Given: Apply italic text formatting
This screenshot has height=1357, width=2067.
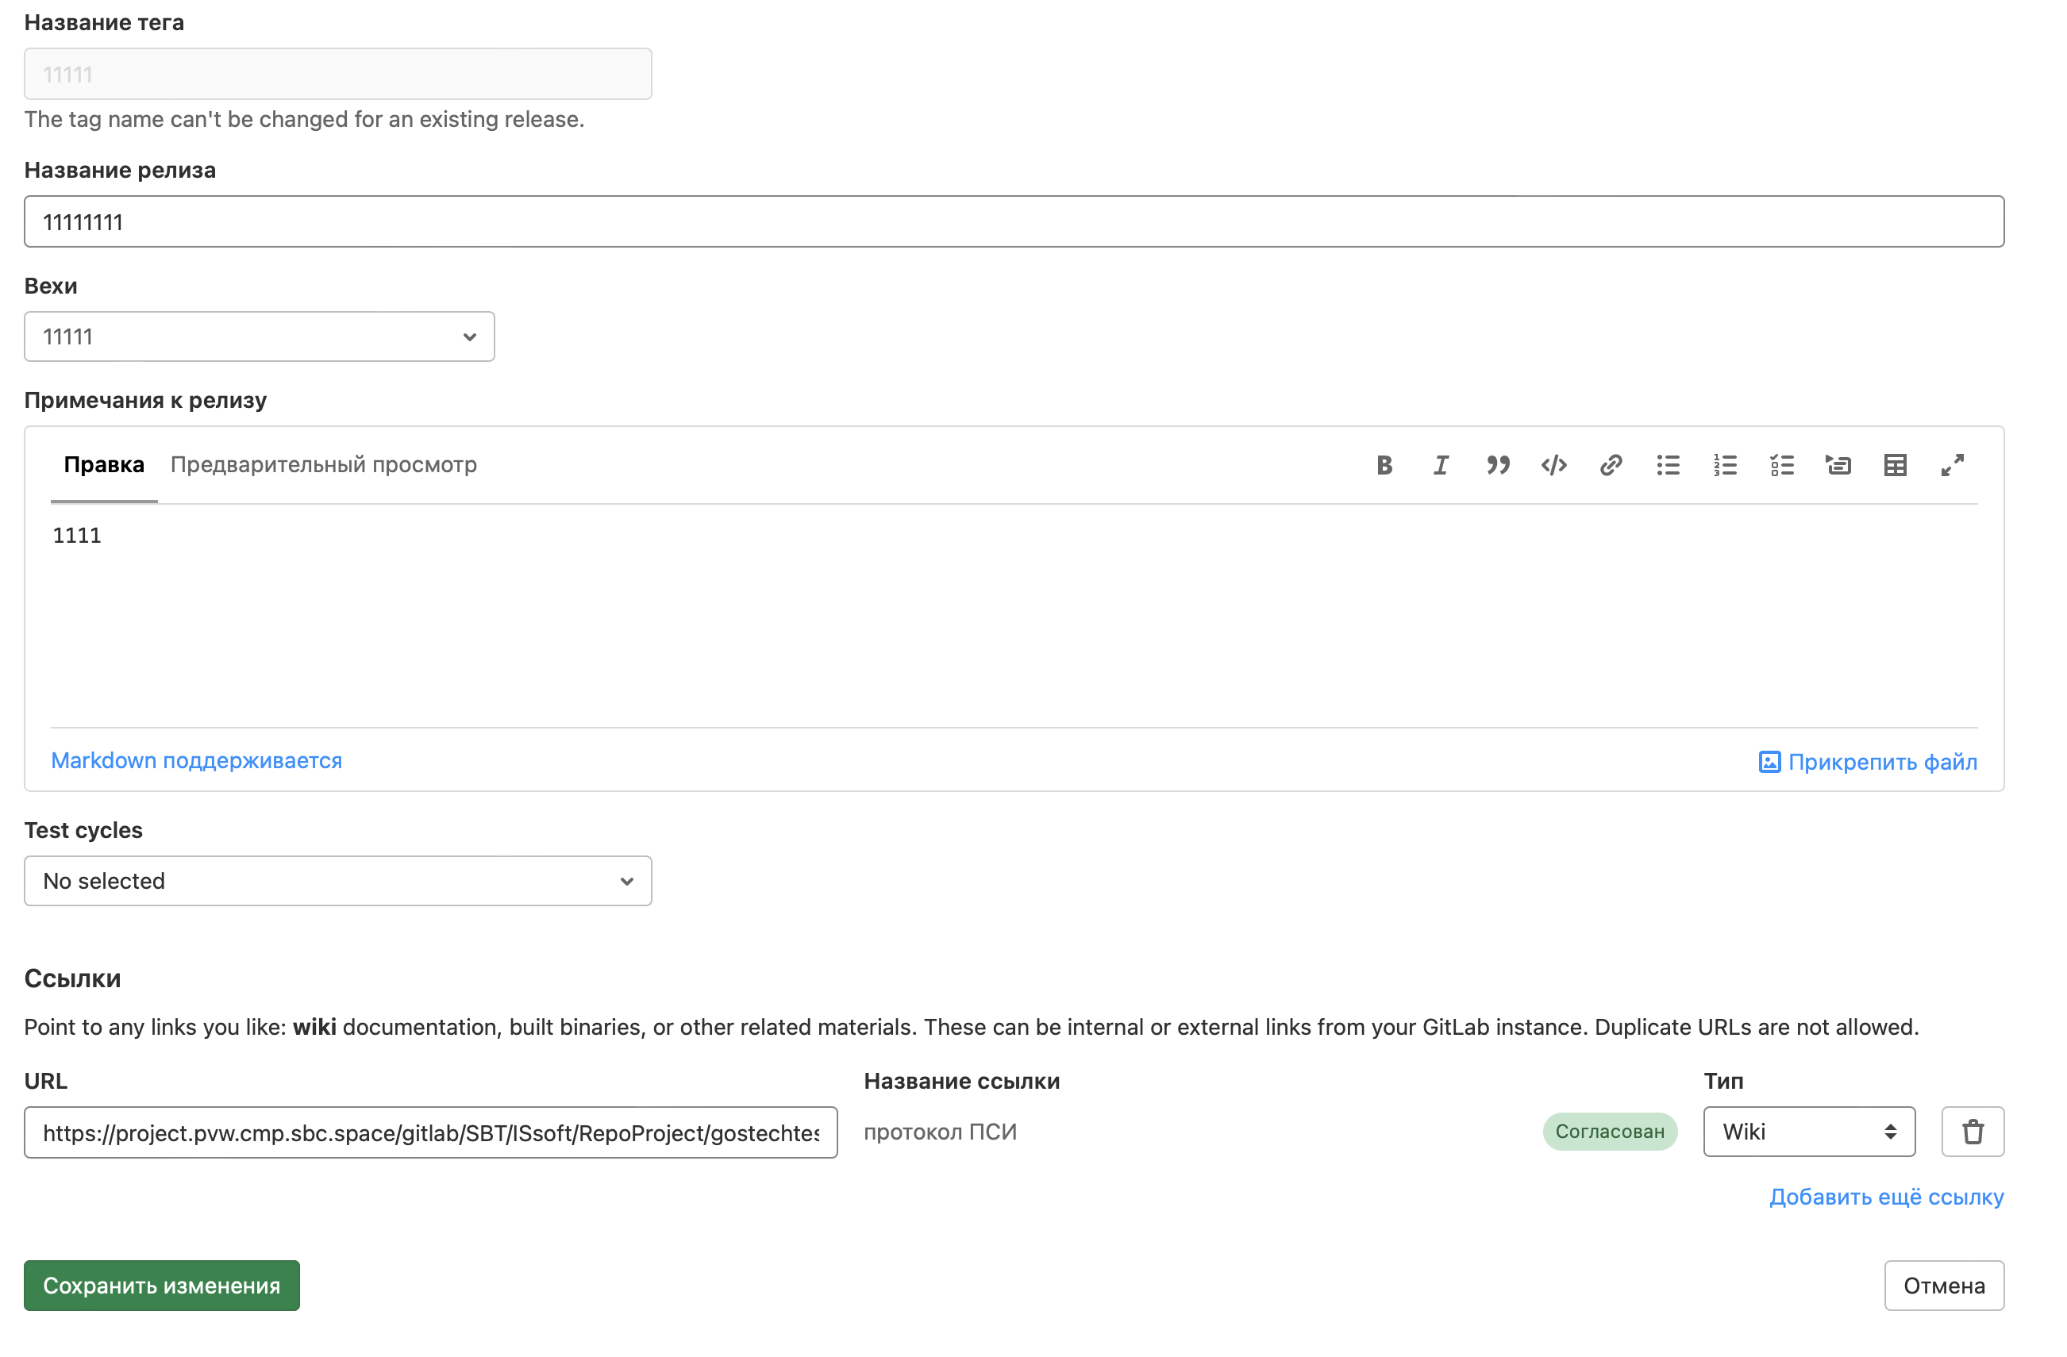Looking at the screenshot, I should [x=1441, y=465].
